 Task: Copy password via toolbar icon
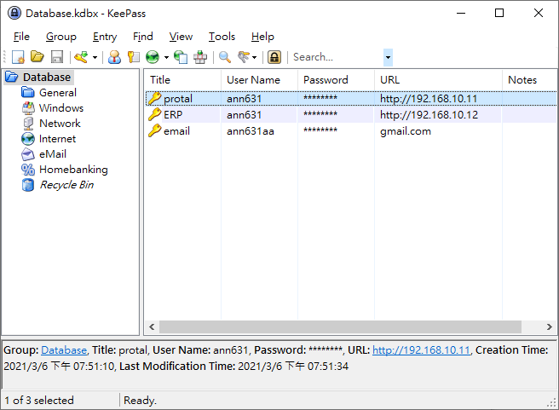[134, 57]
